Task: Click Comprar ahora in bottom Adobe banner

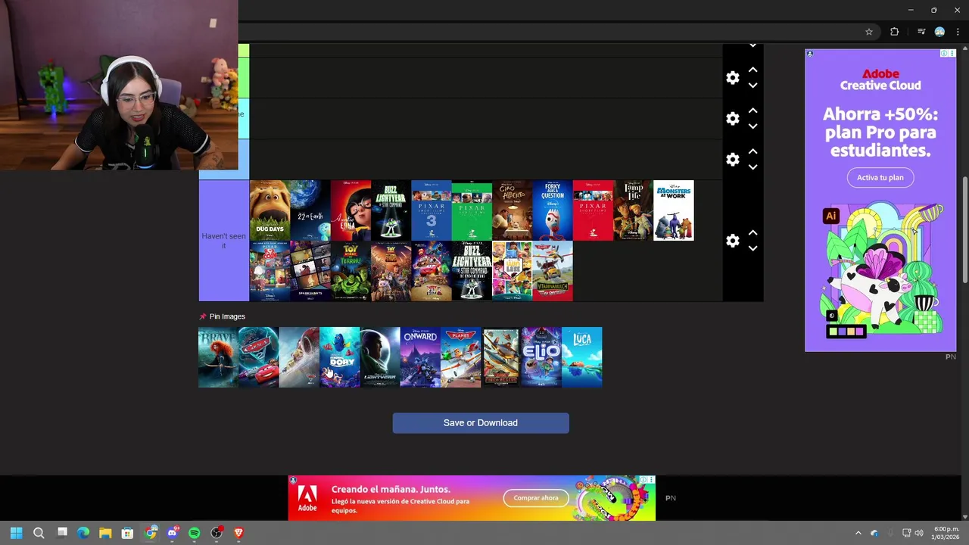Action: [536, 498]
